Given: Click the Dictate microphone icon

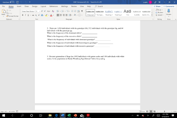Looking at the screenshot, I should click(x=169, y=11).
